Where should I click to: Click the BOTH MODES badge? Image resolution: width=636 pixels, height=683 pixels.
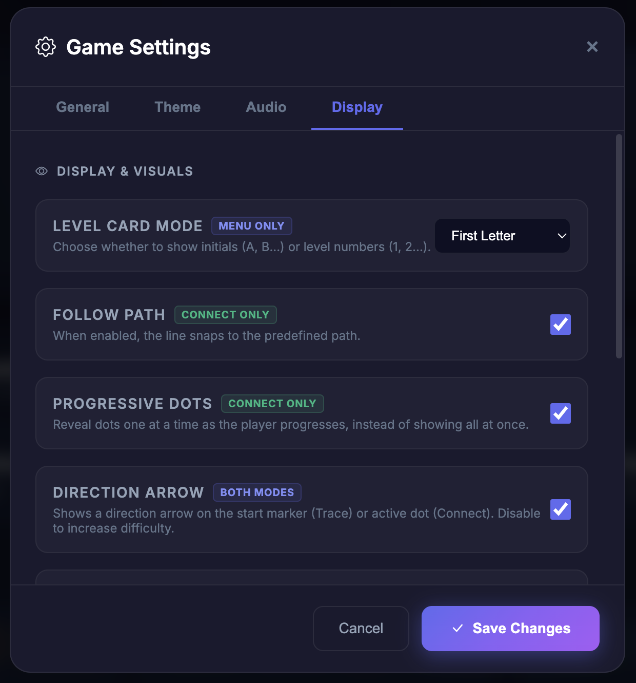click(x=257, y=492)
